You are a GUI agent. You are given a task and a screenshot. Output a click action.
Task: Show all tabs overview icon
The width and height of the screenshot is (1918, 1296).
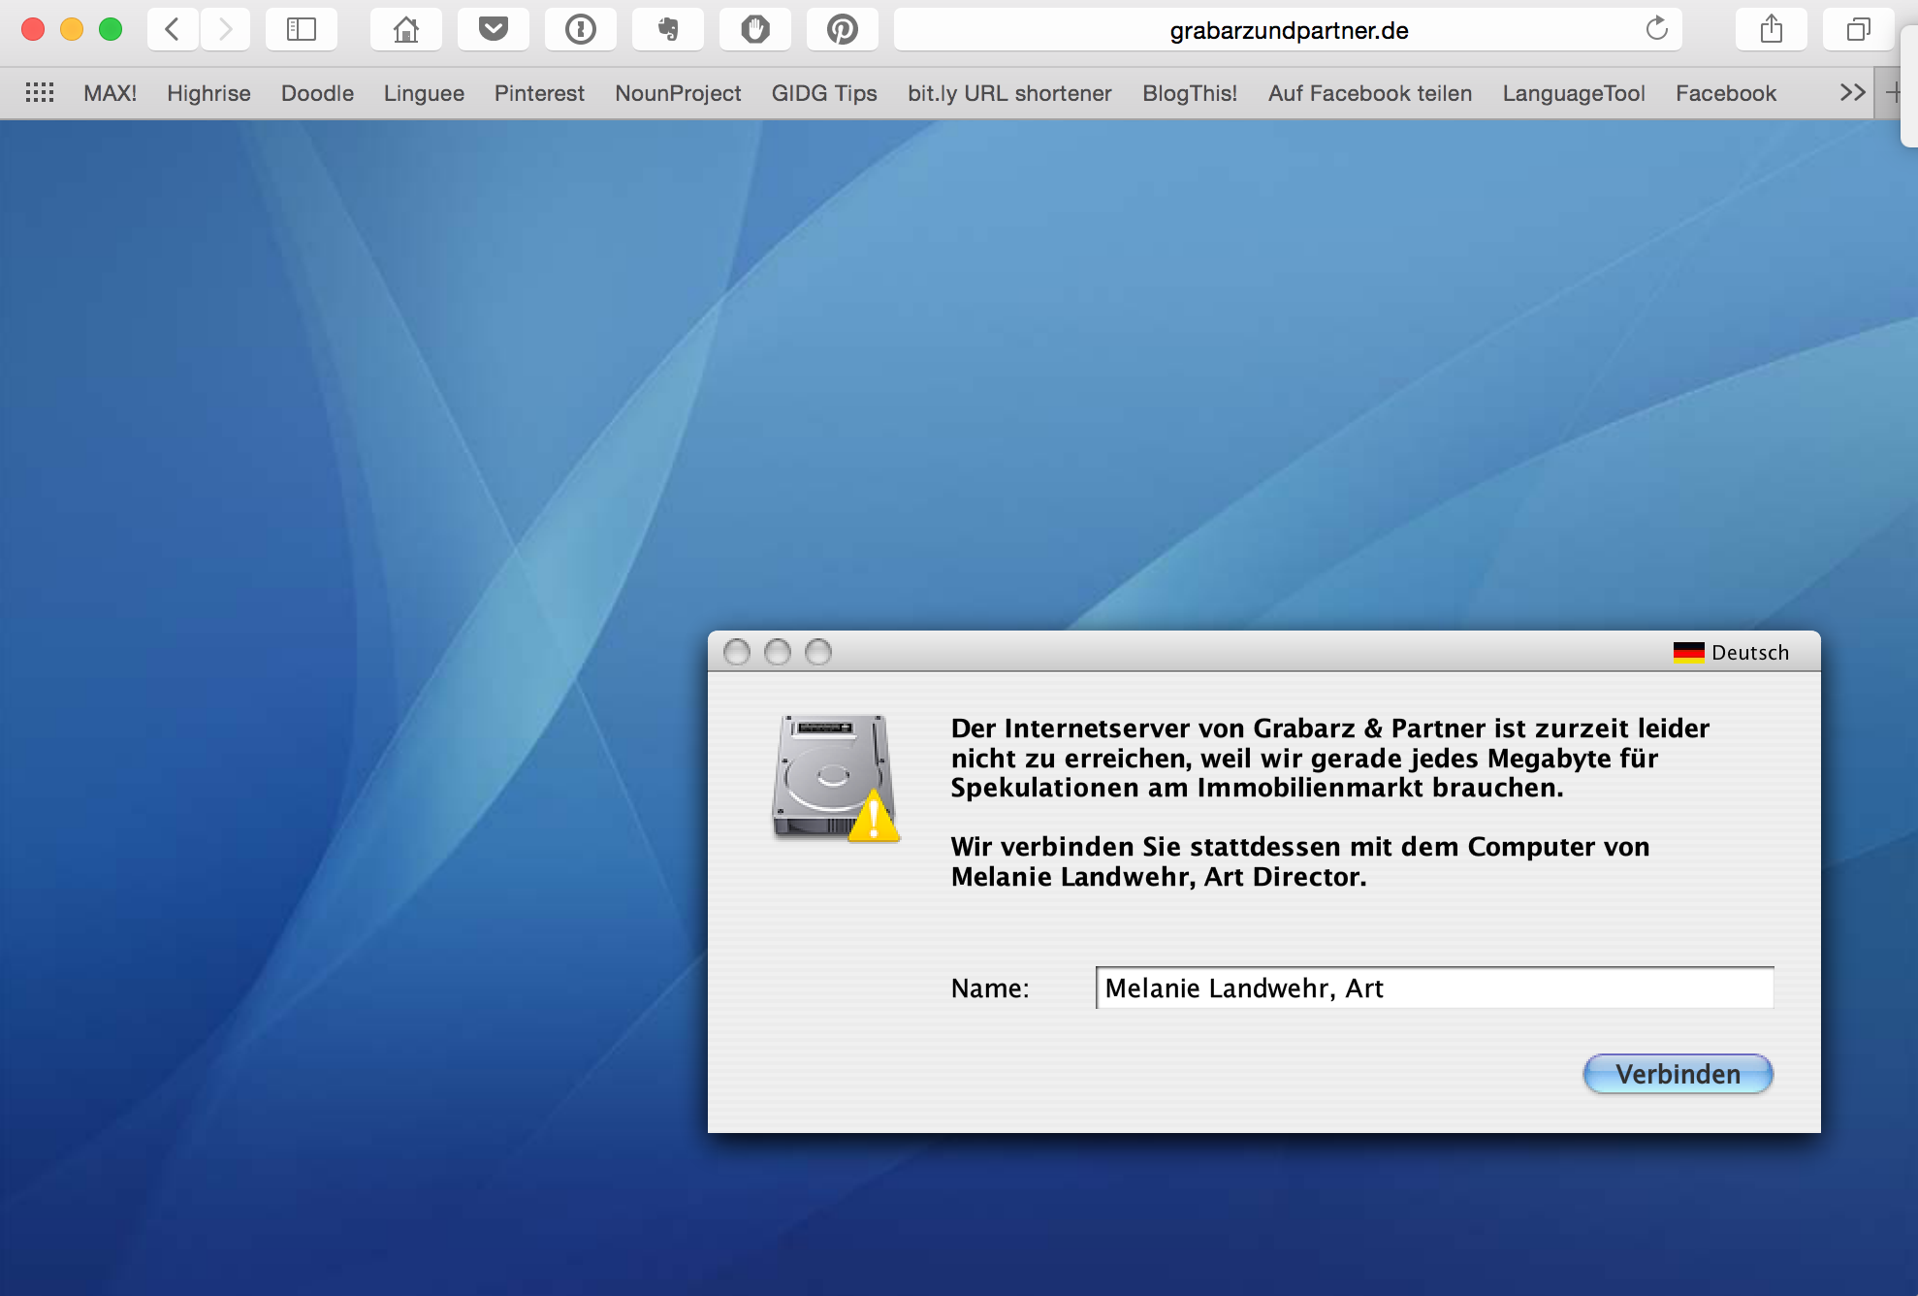(1857, 30)
